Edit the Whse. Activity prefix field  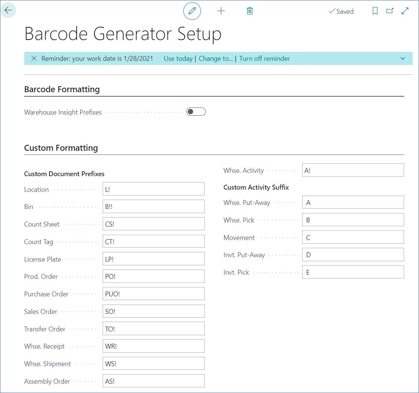[353, 170]
